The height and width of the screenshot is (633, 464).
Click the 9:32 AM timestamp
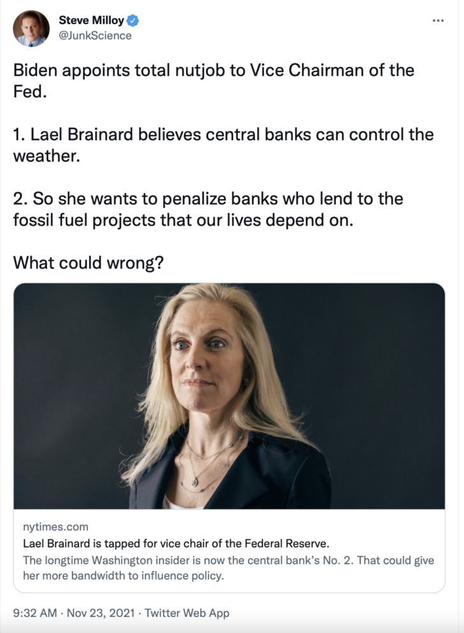pyautogui.click(x=35, y=613)
